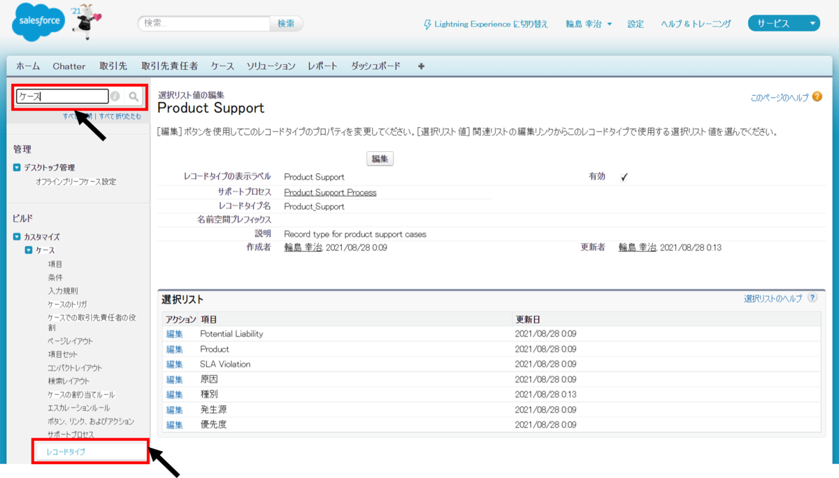Open 作成者 輪島 幸治 user link
The height and width of the screenshot is (478, 839).
pos(303,248)
